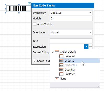Screen dimensions: 104x91
Task: Click the Symbology label
Action: [39, 13]
